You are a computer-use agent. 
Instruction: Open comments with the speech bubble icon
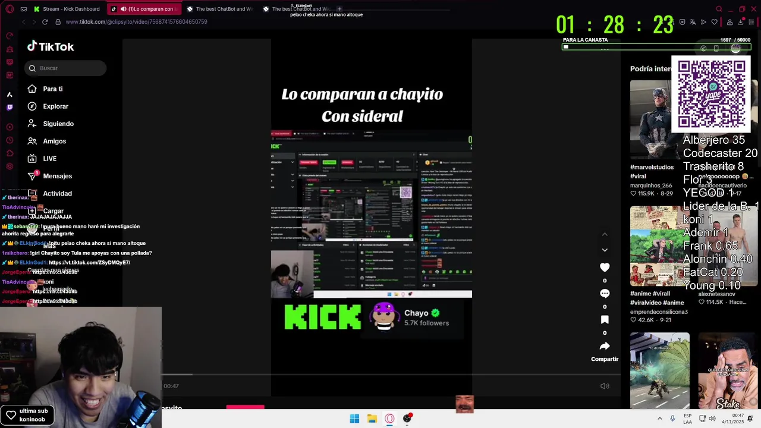605,294
